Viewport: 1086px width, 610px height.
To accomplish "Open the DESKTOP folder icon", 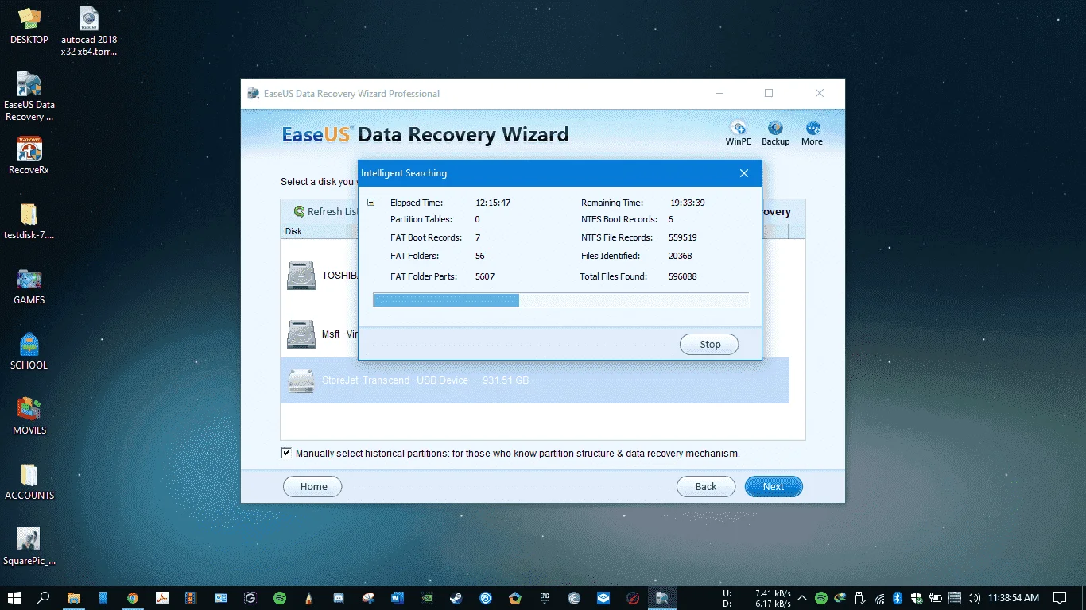I will [29, 25].
